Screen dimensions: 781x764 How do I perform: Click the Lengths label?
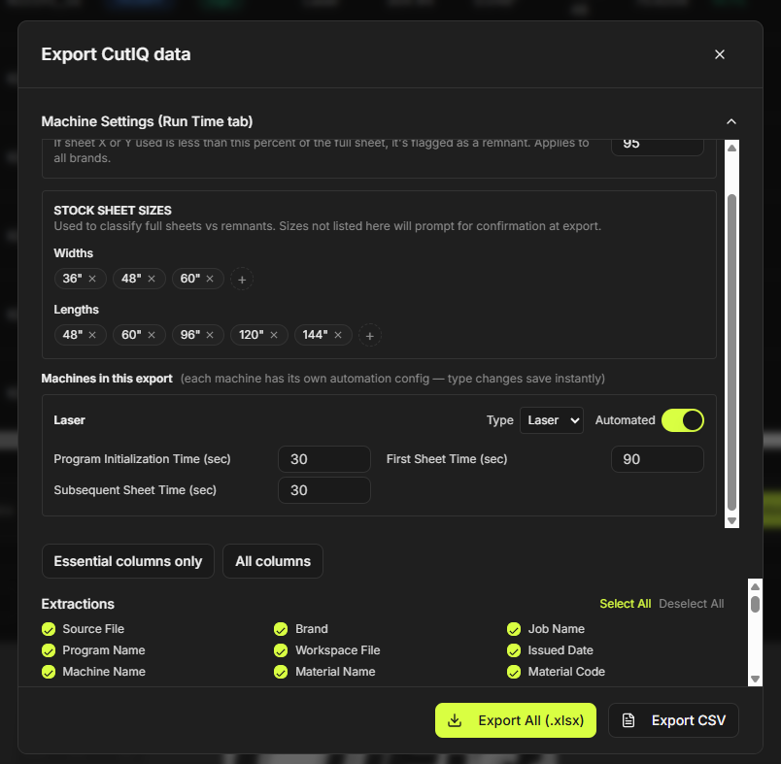click(x=76, y=310)
